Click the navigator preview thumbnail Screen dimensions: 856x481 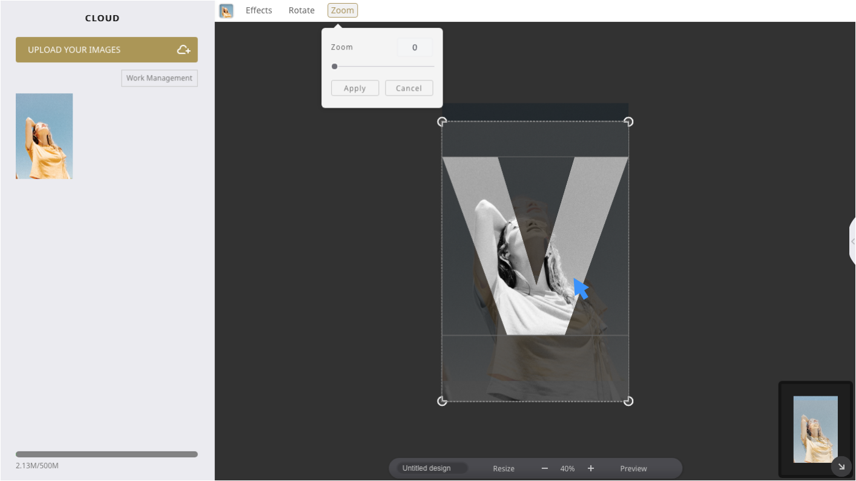pos(815,429)
